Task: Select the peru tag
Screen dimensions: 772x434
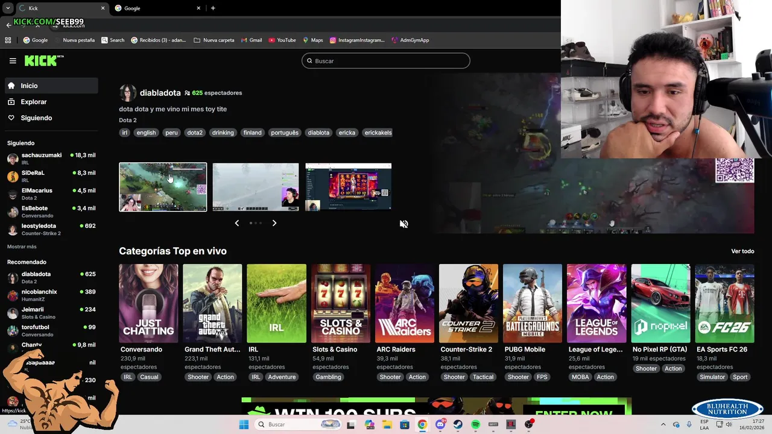Action: 172,133
